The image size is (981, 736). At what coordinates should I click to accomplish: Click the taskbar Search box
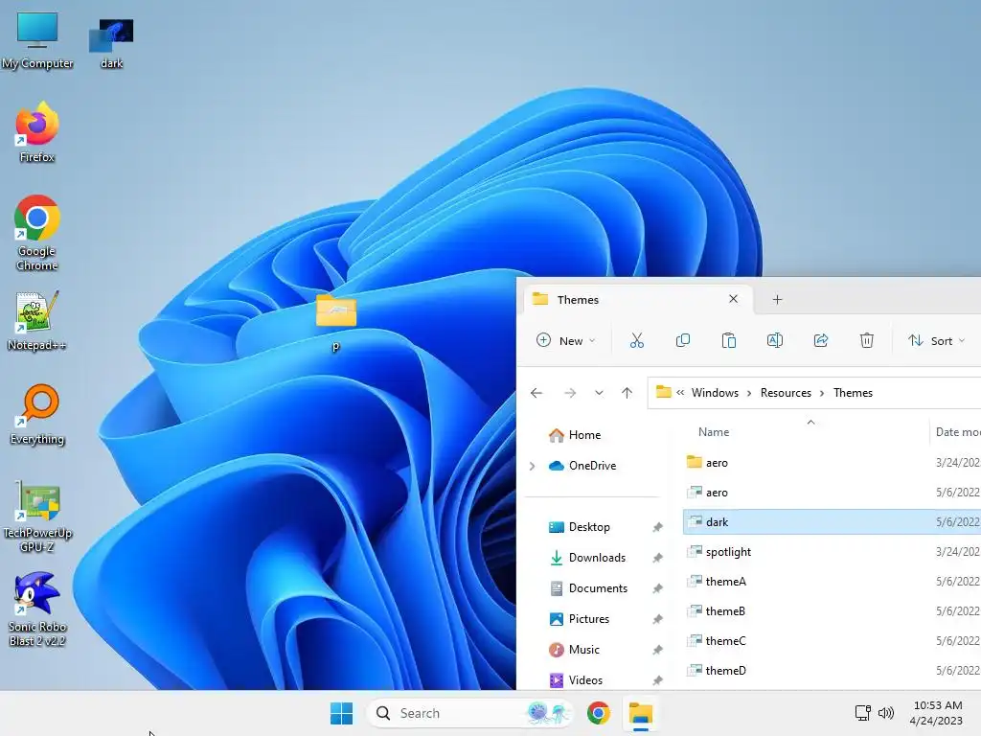click(469, 713)
